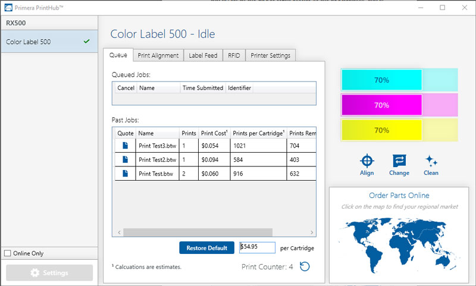Click the Print Cost column header
476x286 pixels.
(214, 133)
